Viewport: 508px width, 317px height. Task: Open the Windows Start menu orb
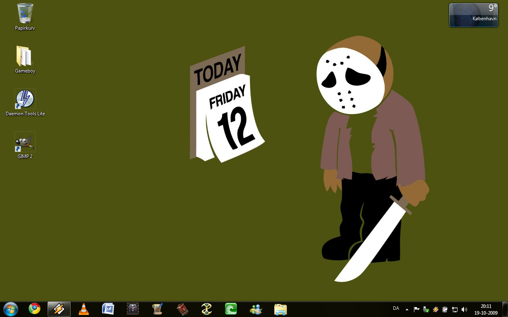(x=11, y=309)
